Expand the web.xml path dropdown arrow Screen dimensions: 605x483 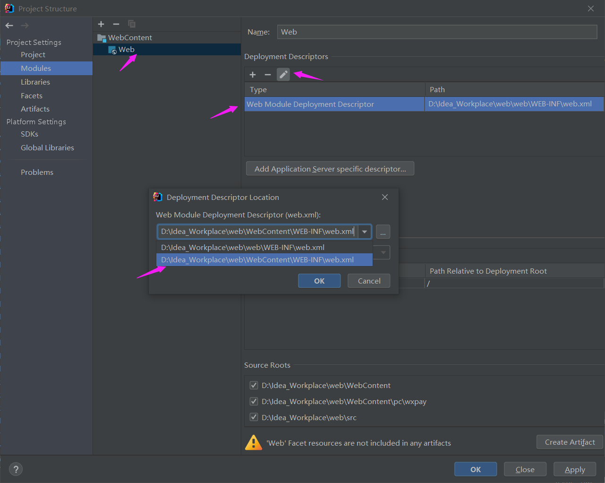pyautogui.click(x=365, y=232)
